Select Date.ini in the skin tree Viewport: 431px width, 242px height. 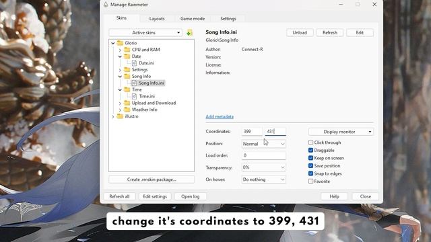tap(147, 63)
